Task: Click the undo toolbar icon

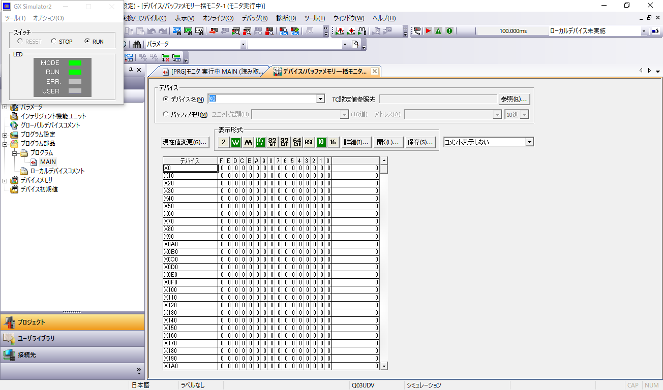Action: [x=152, y=30]
